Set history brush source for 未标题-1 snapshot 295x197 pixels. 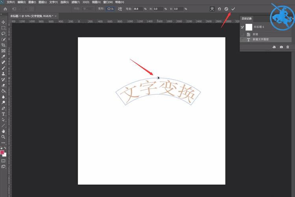(243, 27)
